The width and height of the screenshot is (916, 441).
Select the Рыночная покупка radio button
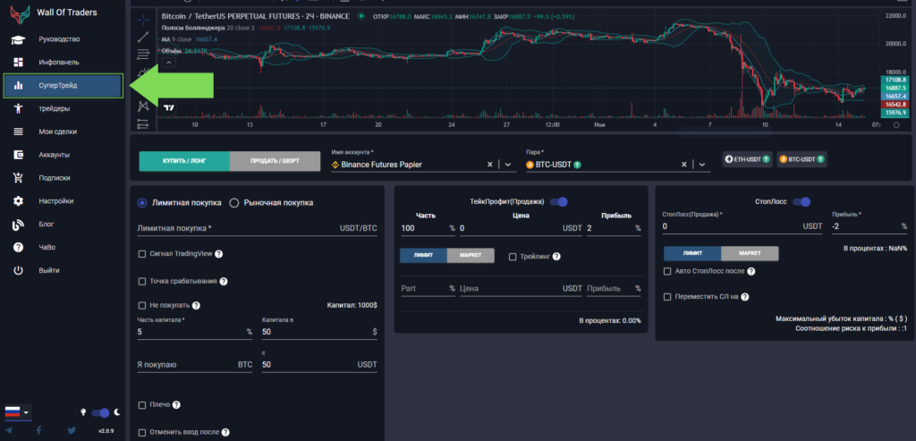pos(234,203)
